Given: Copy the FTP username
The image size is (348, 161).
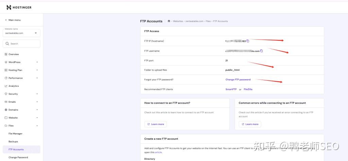Looking at the screenshot, I should (262, 51).
